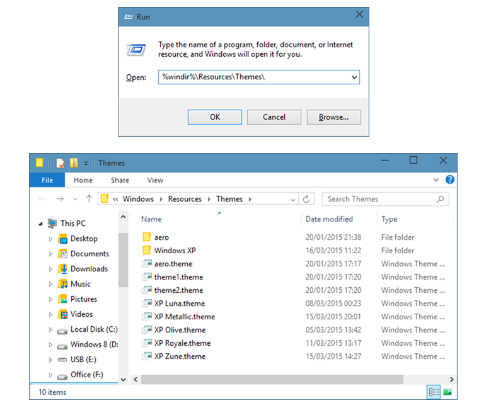The image size is (491, 410).
Task: Open Customize Quick Access Toolbar dropdown
Action: [x=86, y=163]
